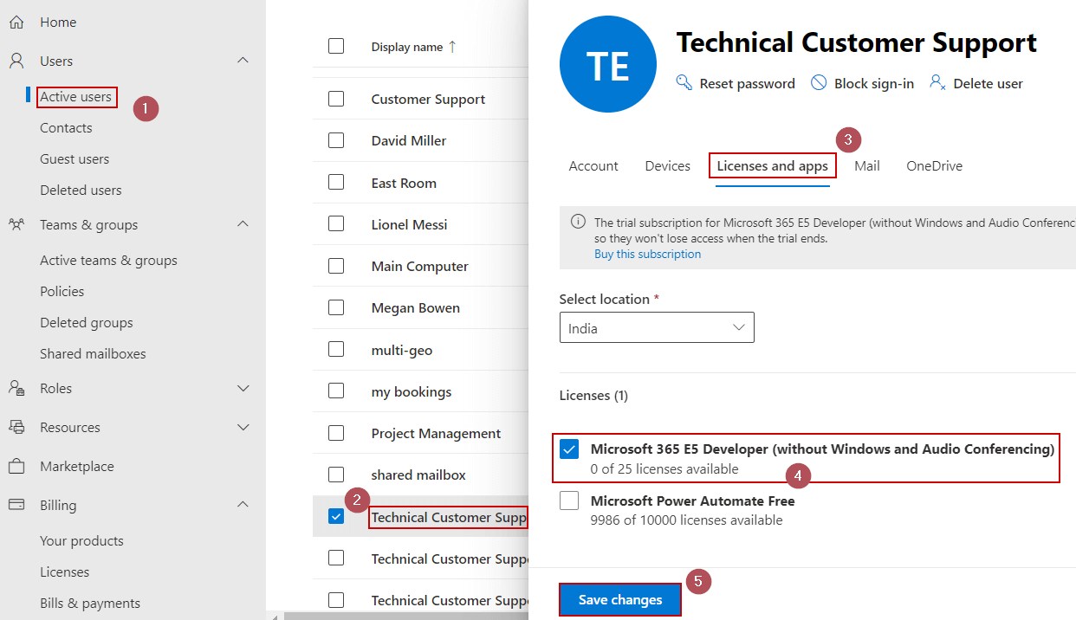This screenshot has height=620, width=1076.
Task: Open the Marketplace section
Action: 73,466
